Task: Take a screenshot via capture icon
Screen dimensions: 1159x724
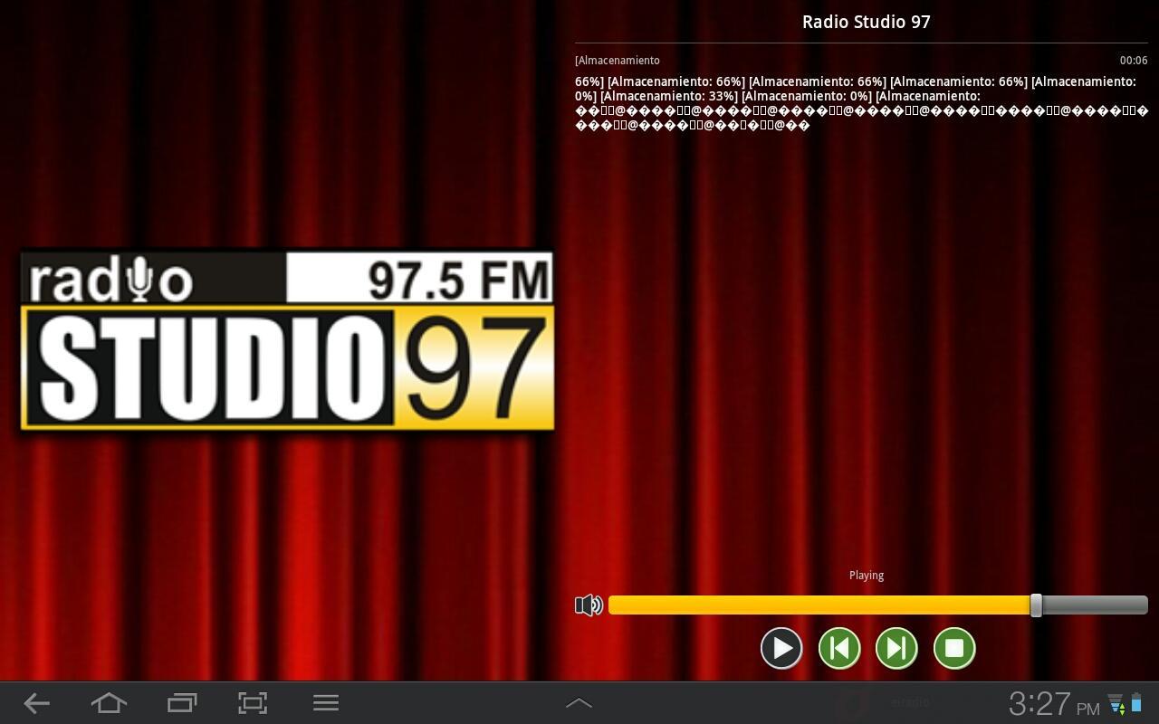Action: click(253, 703)
